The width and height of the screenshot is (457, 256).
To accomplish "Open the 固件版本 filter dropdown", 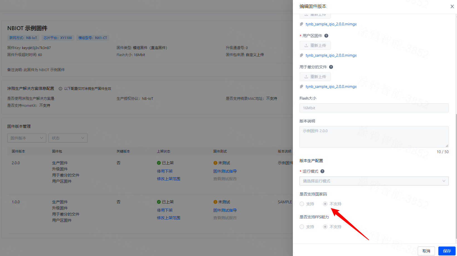I will (x=27, y=138).
